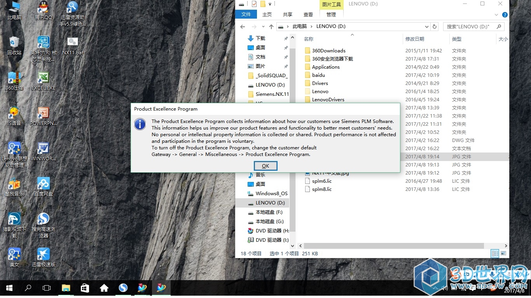Open the 迅雷极速版 desktop icon
Viewport: 531px width, 298px height.
pos(43,258)
